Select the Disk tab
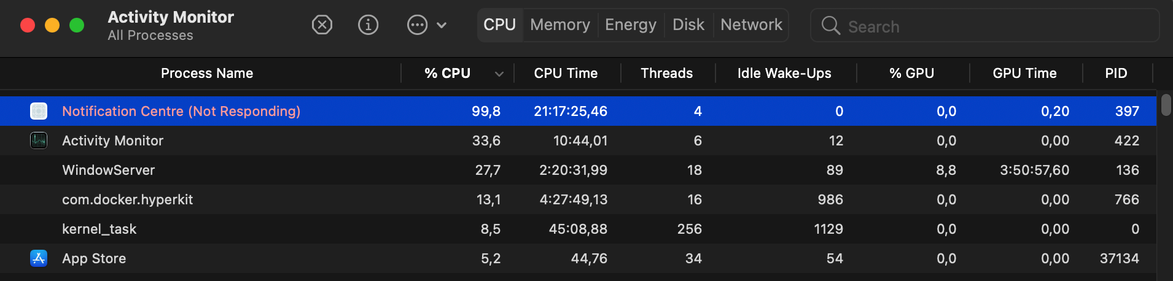This screenshot has height=281, width=1173. [688, 25]
